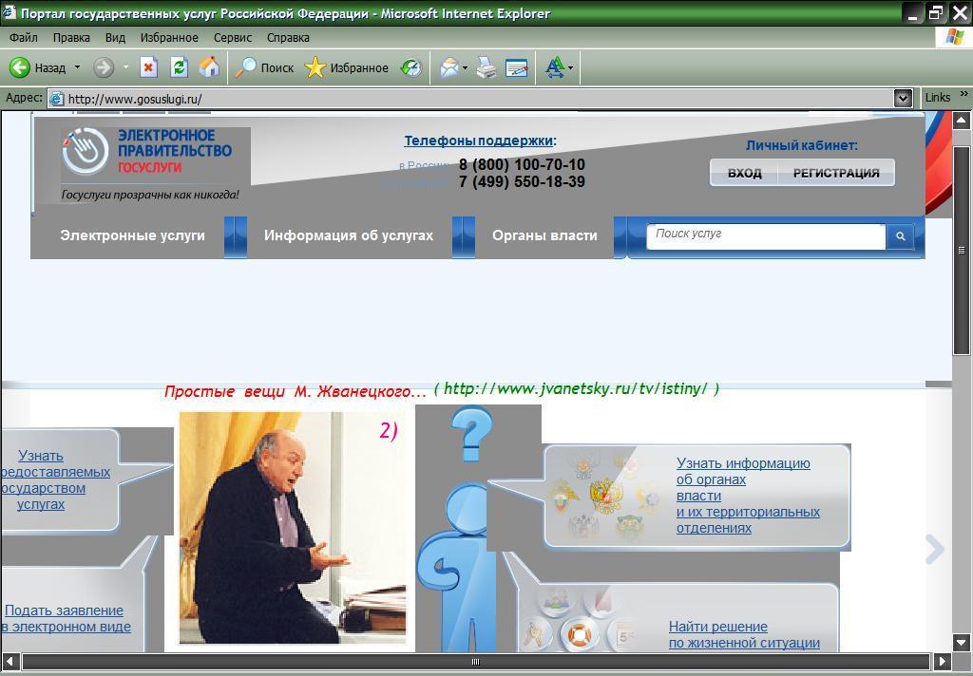This screenshot has width=973, height=676.
Task: Click the Mail envelope icon
Action: (x=448, y=67)
